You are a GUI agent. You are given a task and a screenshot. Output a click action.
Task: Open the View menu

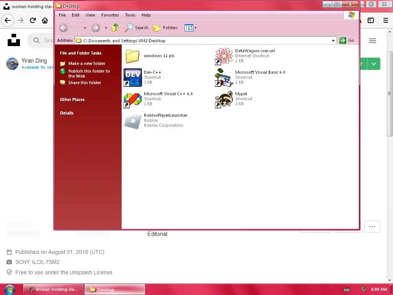pos(90,15)
